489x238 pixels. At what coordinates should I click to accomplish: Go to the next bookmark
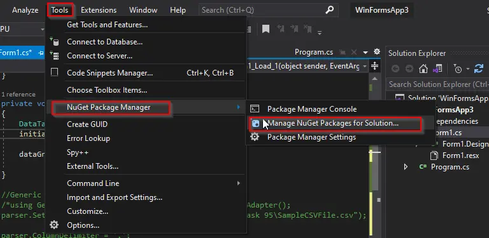[x=294, y=29]
